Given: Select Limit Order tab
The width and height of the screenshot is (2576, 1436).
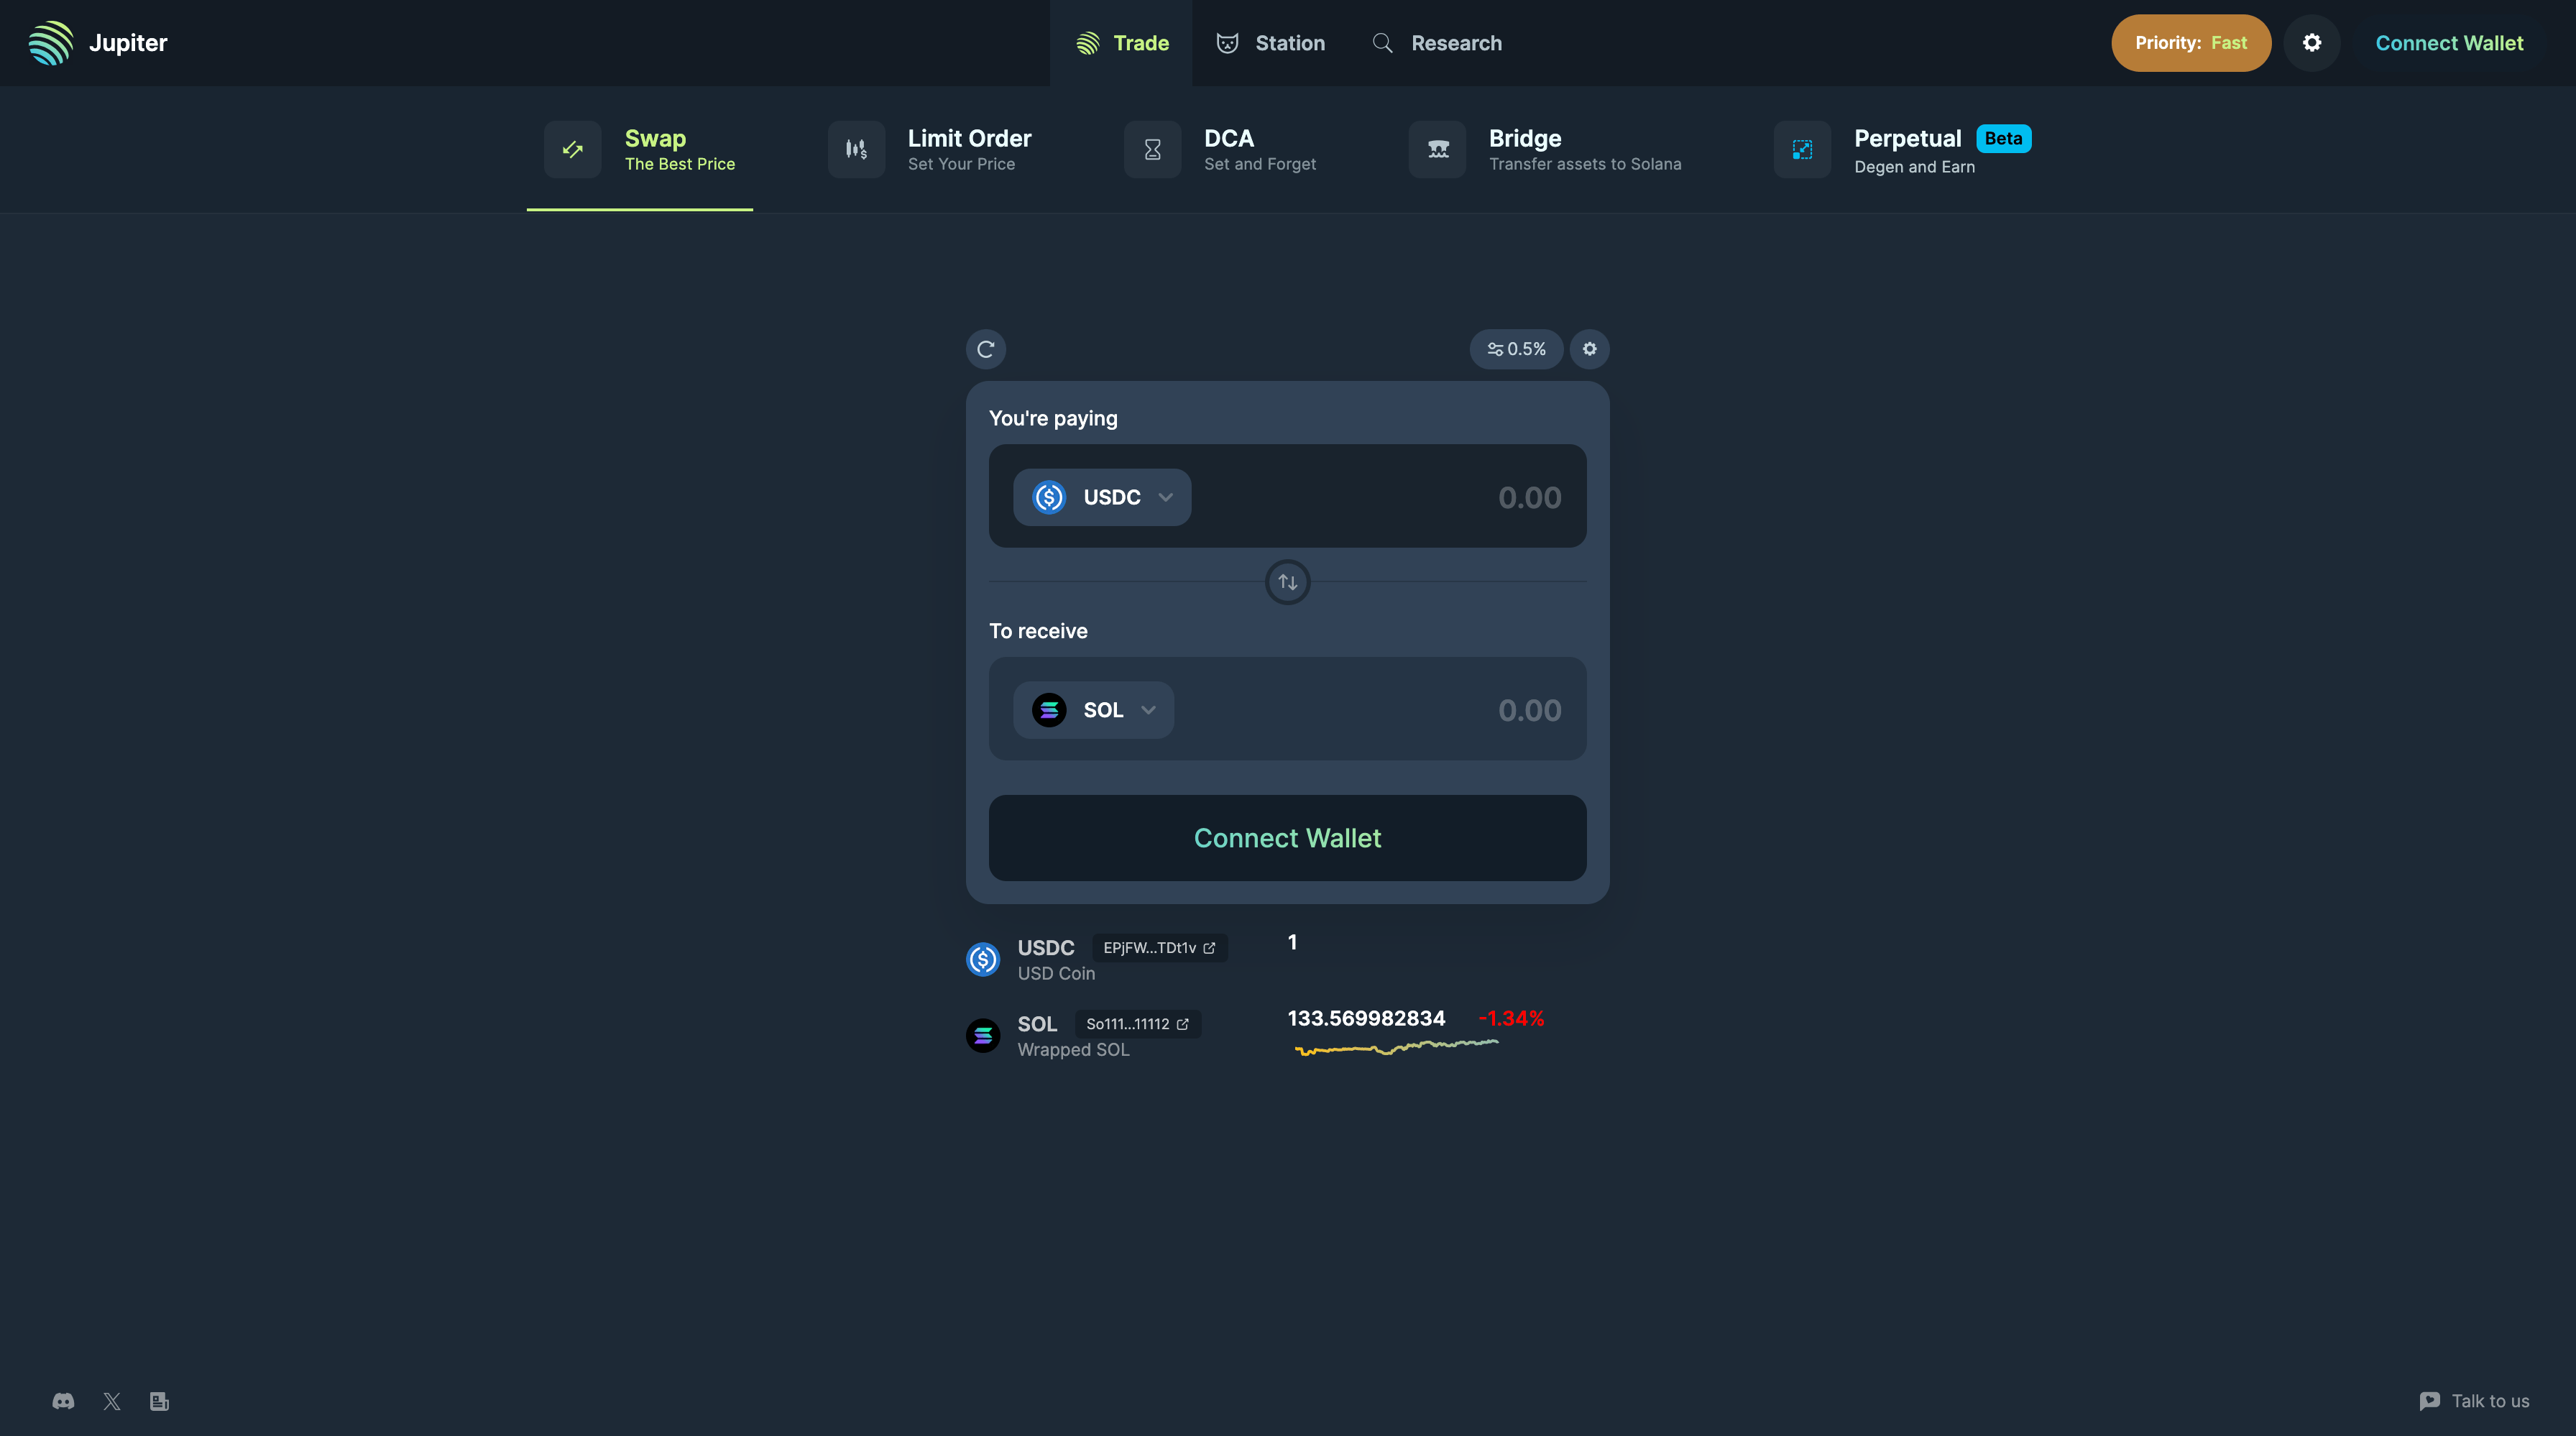Looking at the screenshot, I should [x=929, y=150].
